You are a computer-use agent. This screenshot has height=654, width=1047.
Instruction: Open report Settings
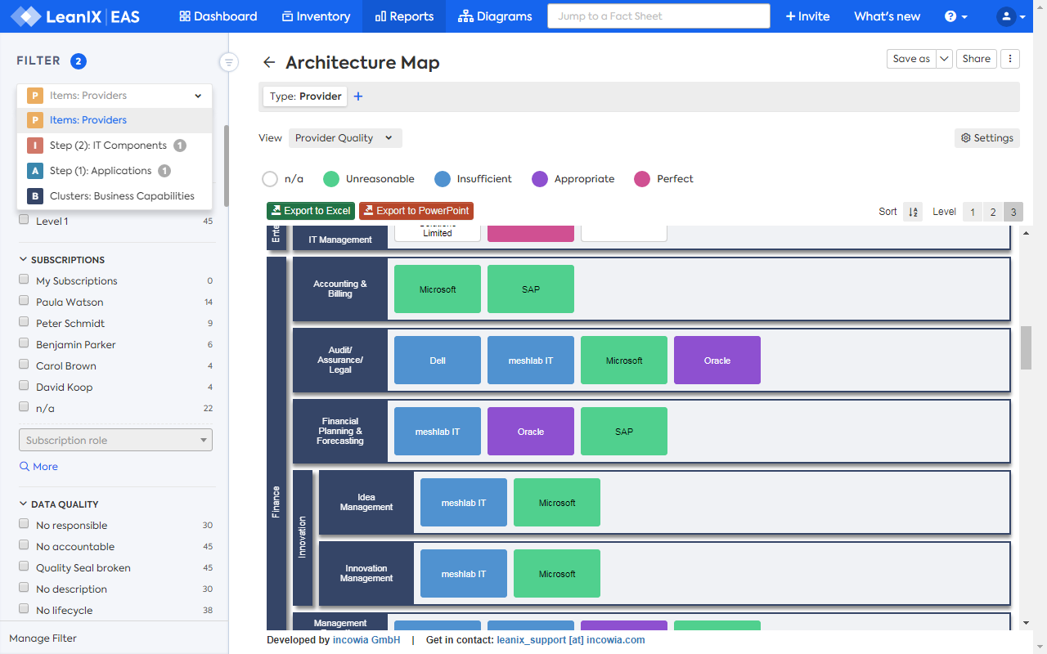pos(986,138)
